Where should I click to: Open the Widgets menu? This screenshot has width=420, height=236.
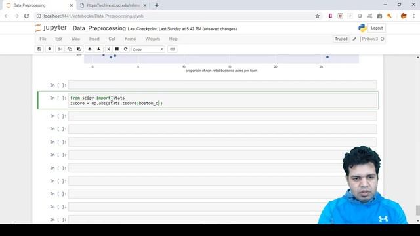[153, 39]
